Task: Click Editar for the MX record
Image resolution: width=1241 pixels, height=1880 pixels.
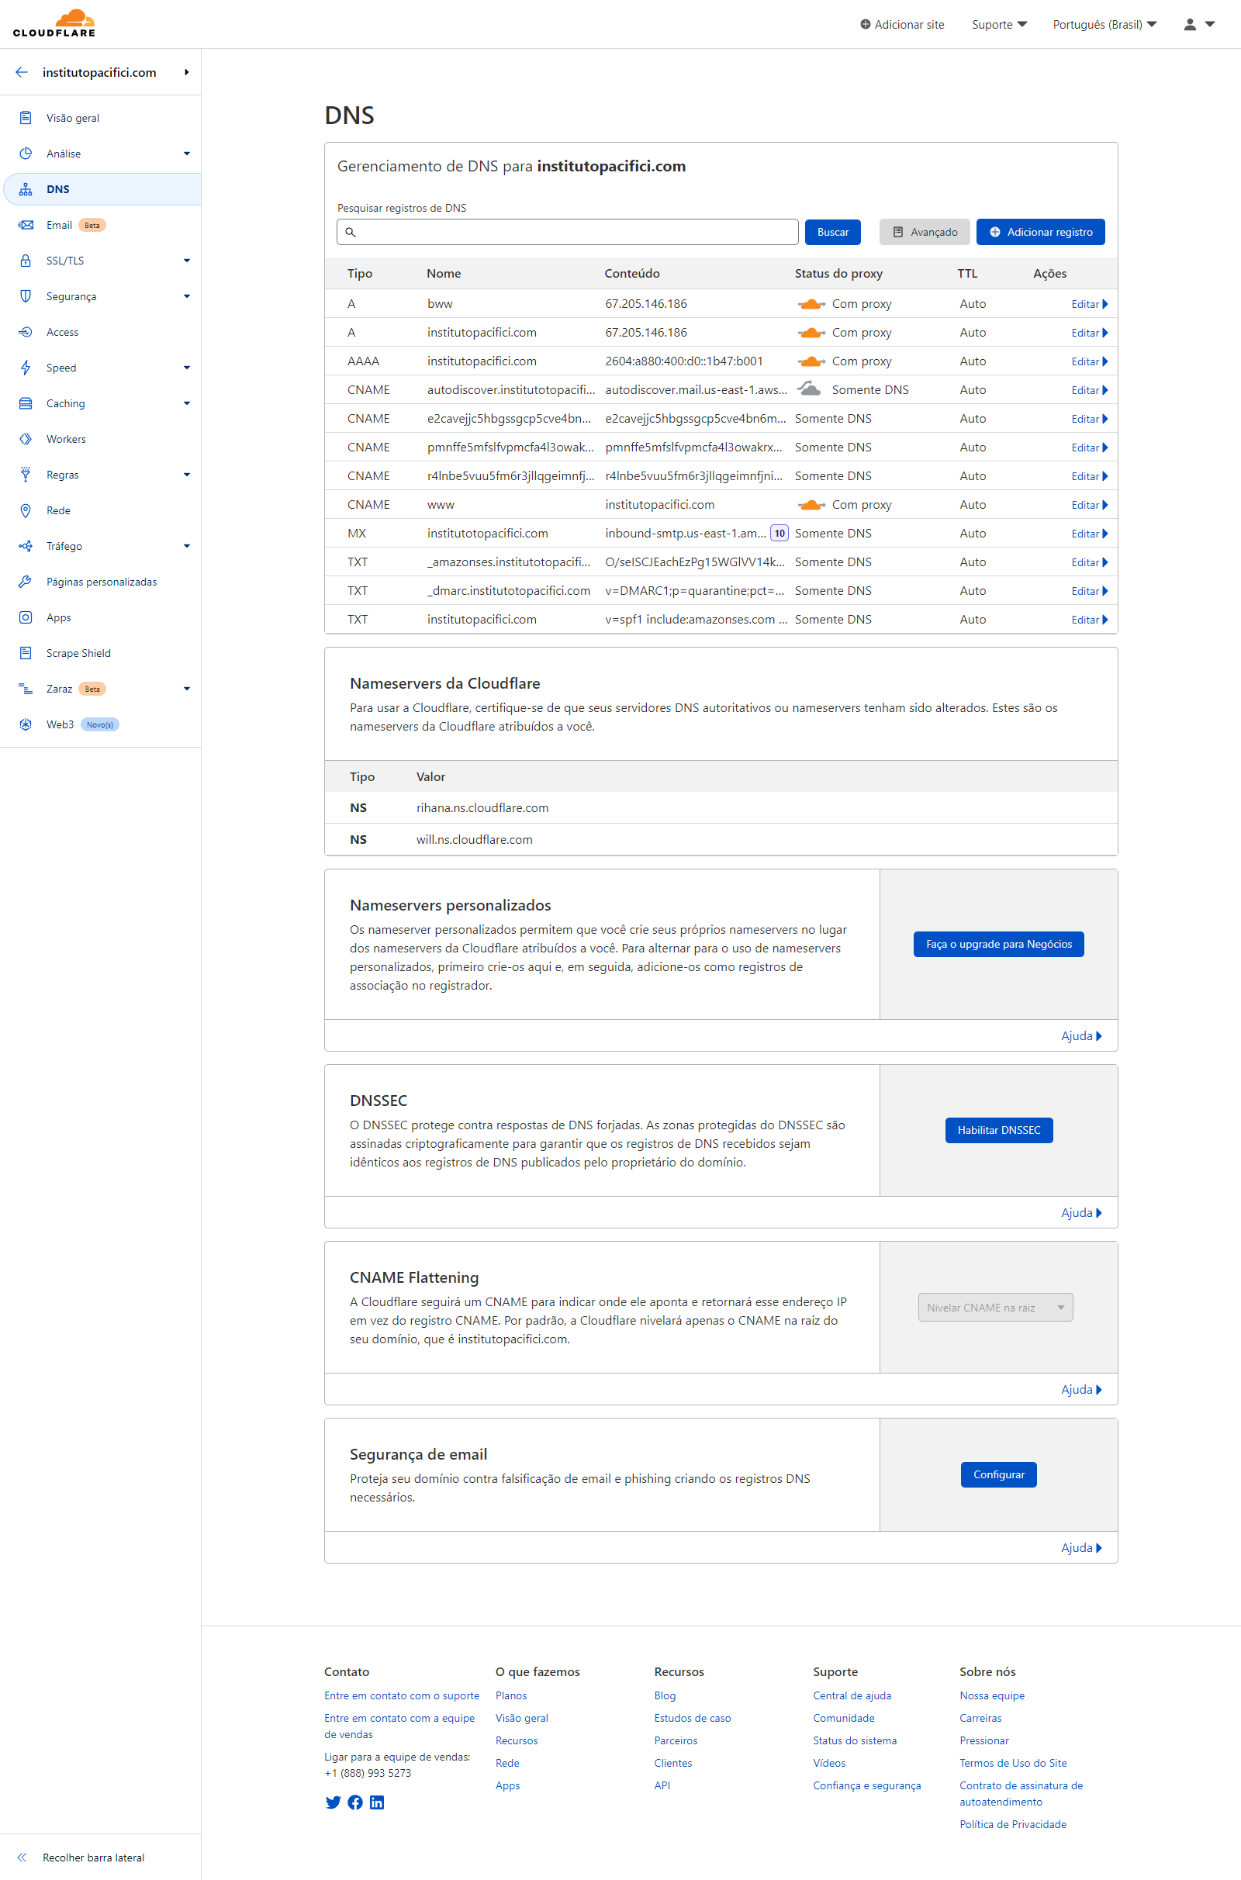Action: (x=1089, y=534)
